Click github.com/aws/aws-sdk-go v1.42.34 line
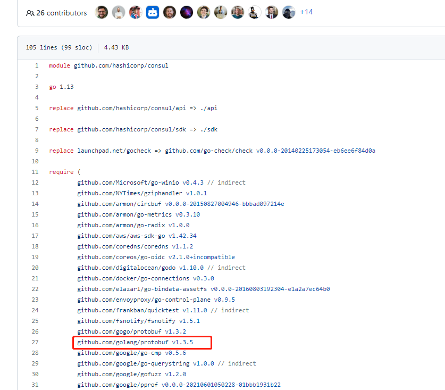The height and width of the screenshot is (390, 445). 137,236
